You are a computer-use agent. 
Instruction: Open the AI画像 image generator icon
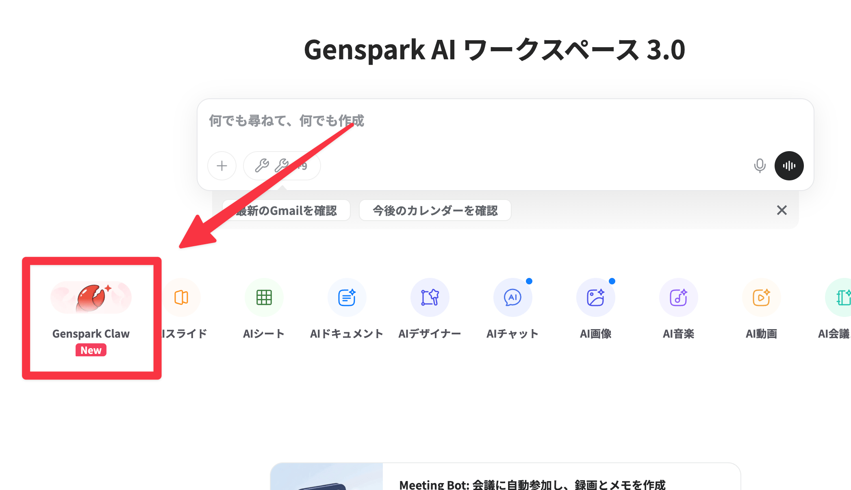(596, 298)
